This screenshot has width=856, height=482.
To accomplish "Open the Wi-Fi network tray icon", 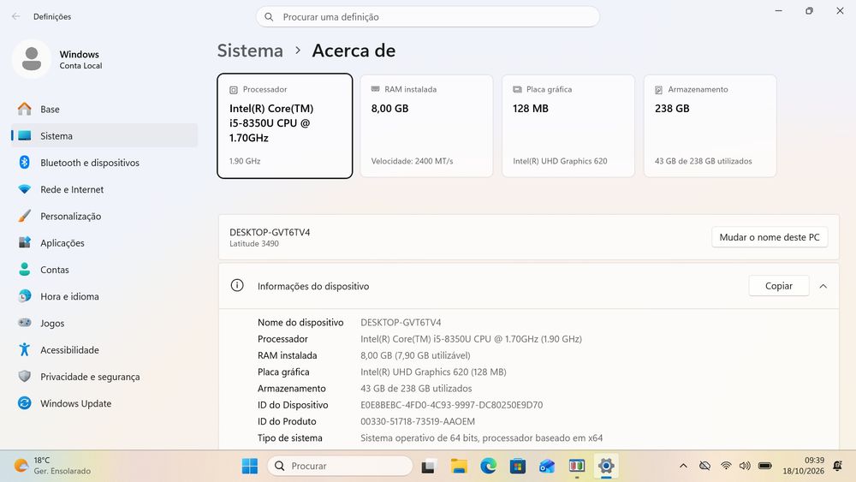I will [726, 466].
